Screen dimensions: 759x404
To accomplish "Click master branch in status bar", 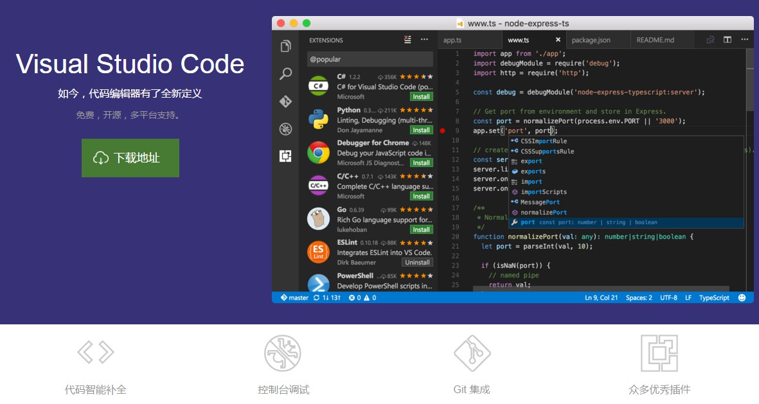I will (x=294, y=297).
